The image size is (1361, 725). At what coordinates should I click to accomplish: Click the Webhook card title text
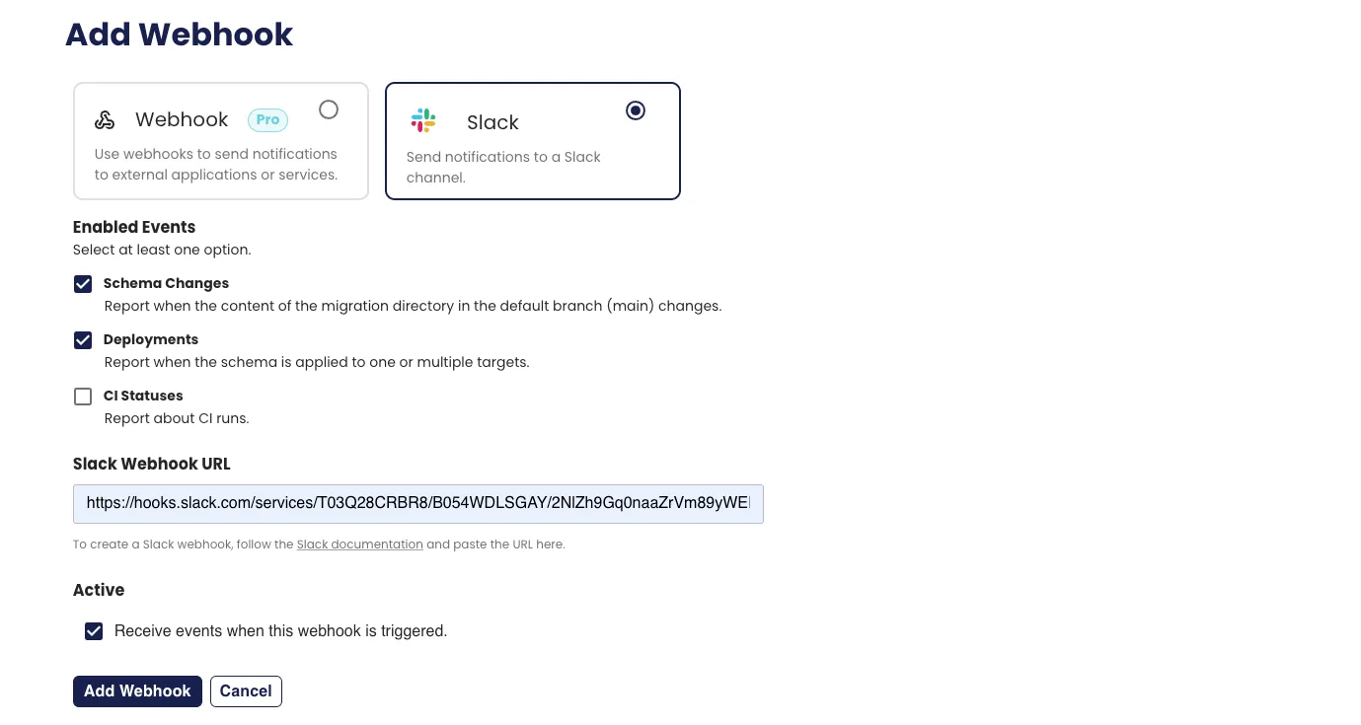[182, 119]
